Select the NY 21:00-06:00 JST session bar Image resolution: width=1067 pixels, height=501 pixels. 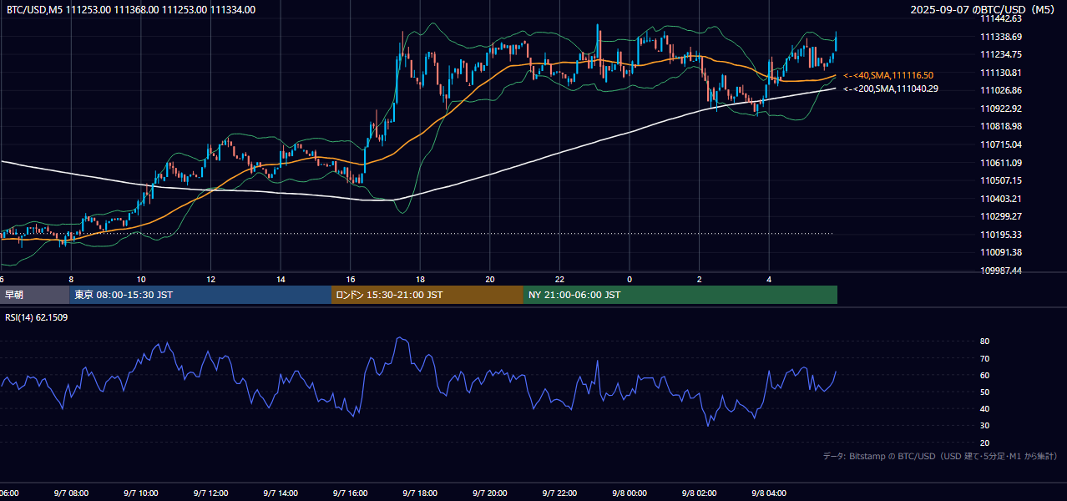680,295
